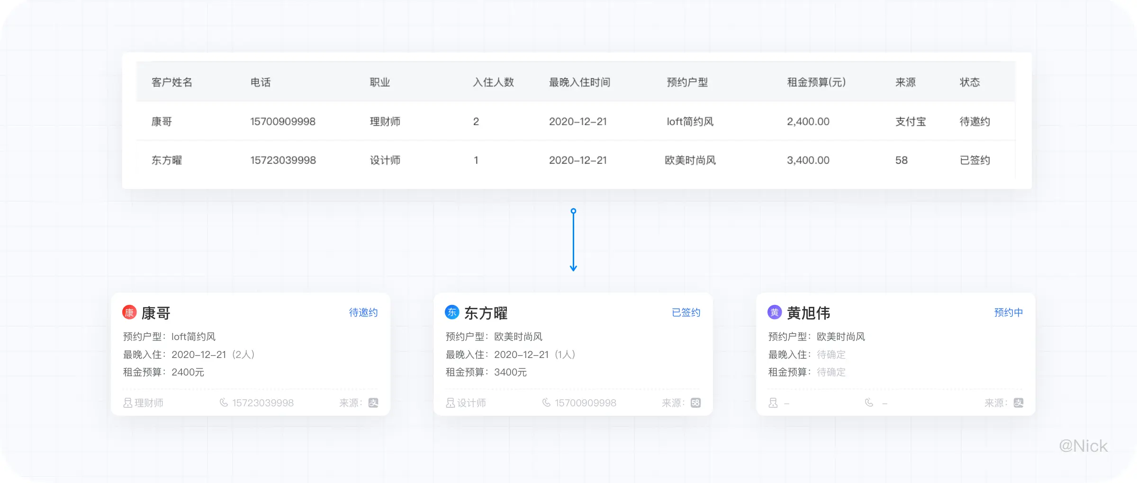Click the 3,400.00 budget cell
The height and width of the screenshot is (483, 1137).
coord(808,161)
